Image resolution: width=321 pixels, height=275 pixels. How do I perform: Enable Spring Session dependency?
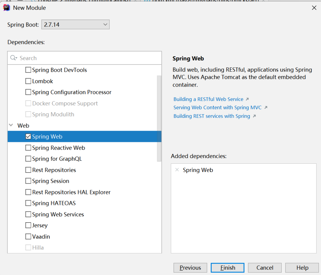click(x=28, y=181)
